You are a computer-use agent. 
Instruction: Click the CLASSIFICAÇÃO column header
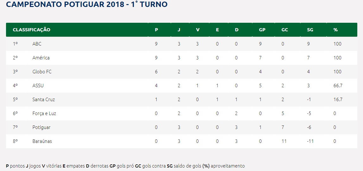[31, 30]
